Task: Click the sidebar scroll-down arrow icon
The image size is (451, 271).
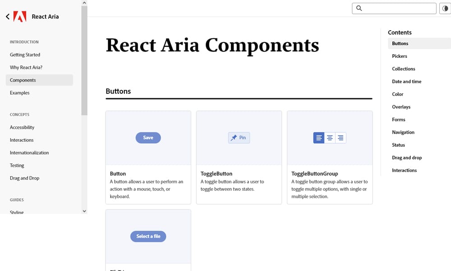Action: tap(84, 210)
